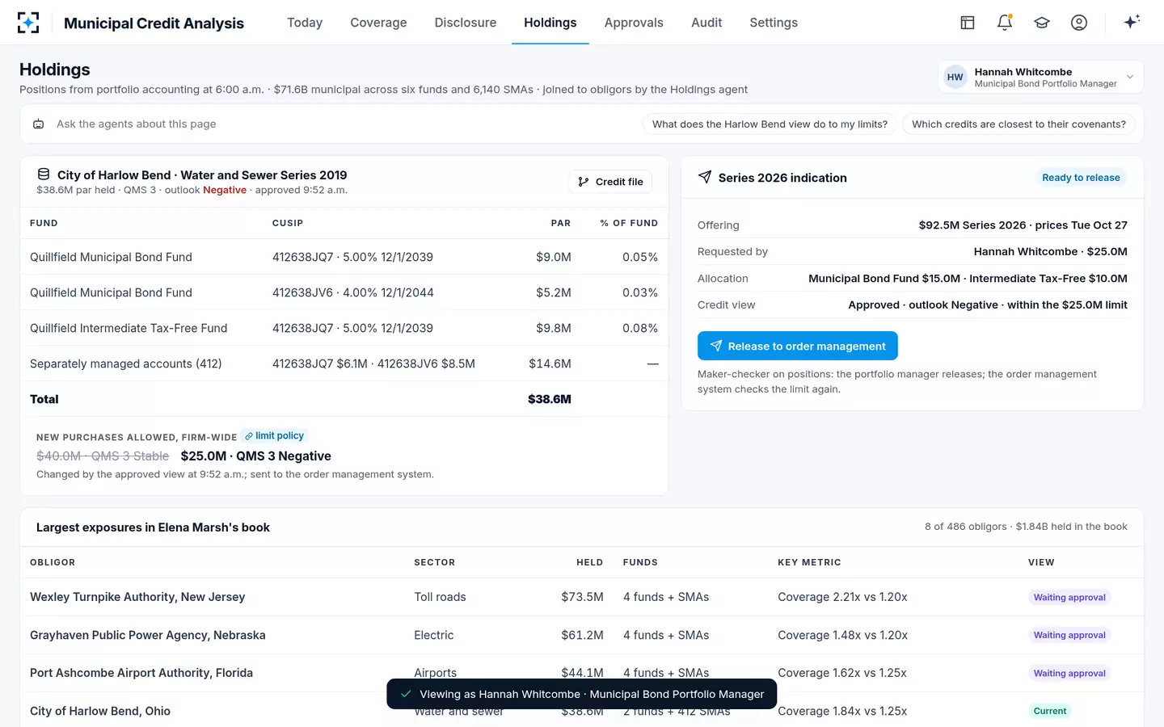
Task: Click the Municipal Credit Analysis logo icon
Action: click(x=28, y=23)
